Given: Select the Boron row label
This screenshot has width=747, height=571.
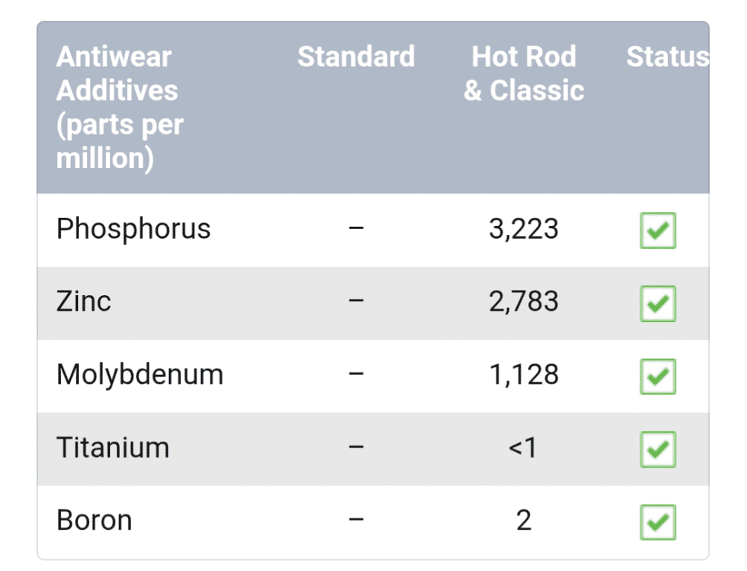Looking at the screenshot, I should [x=94, y=520].
